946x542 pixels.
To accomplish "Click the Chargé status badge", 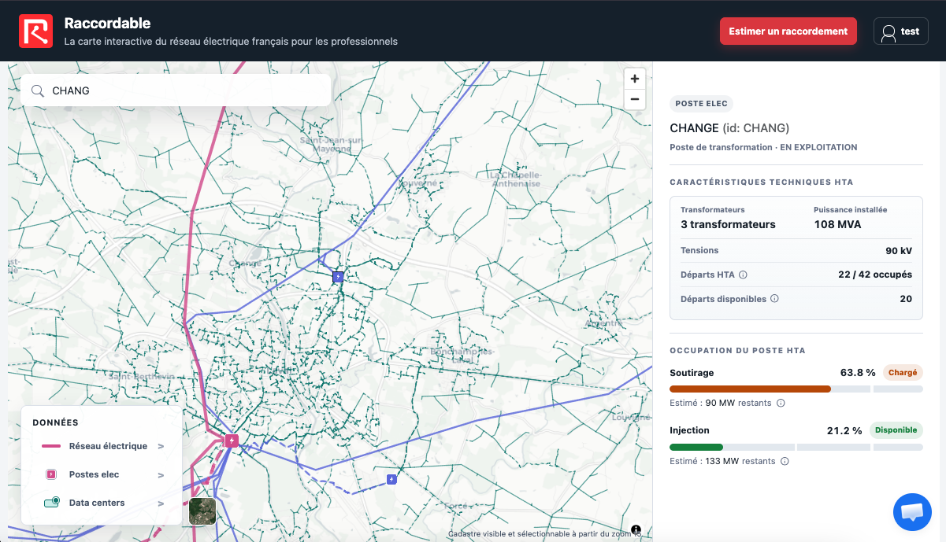I will (903, 372).
